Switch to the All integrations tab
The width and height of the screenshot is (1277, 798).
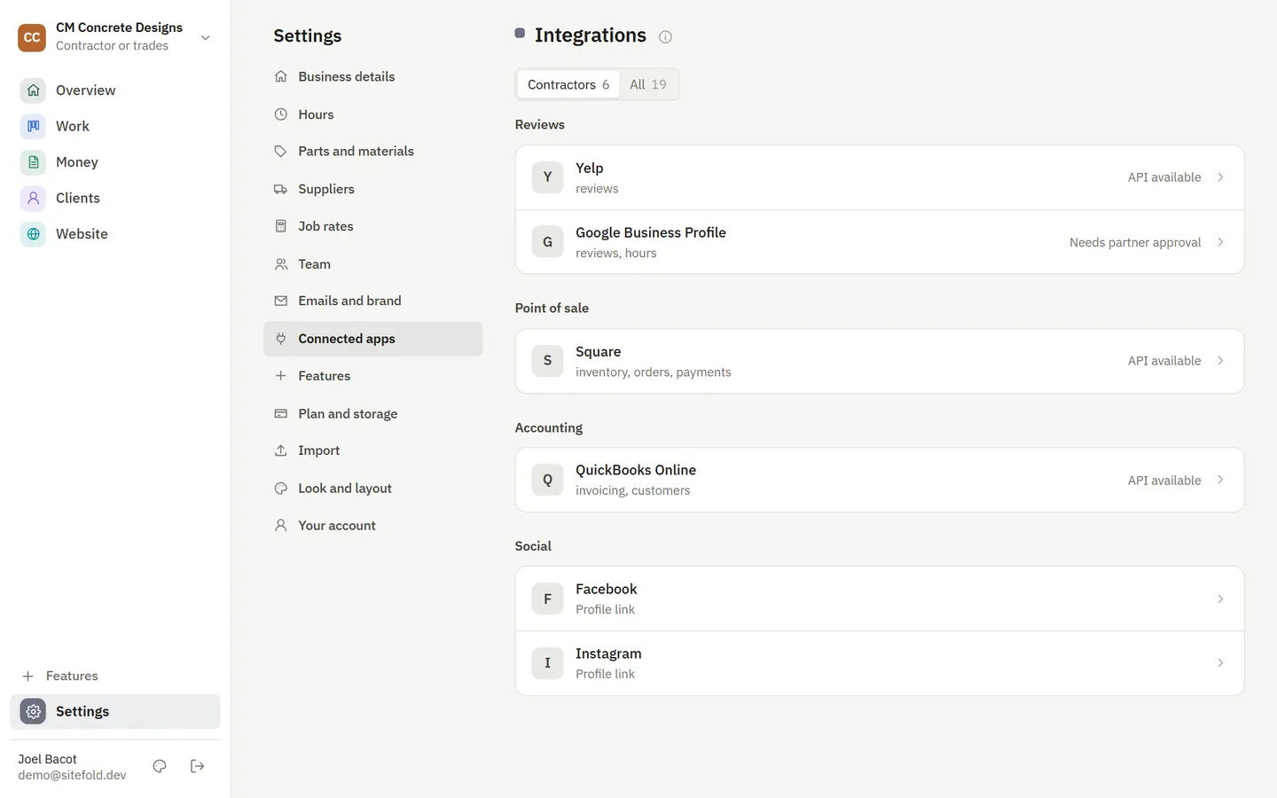click(x=648, y=84)
